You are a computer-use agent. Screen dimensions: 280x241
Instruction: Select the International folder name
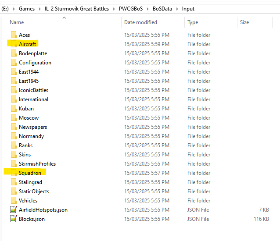pos(33,99)
